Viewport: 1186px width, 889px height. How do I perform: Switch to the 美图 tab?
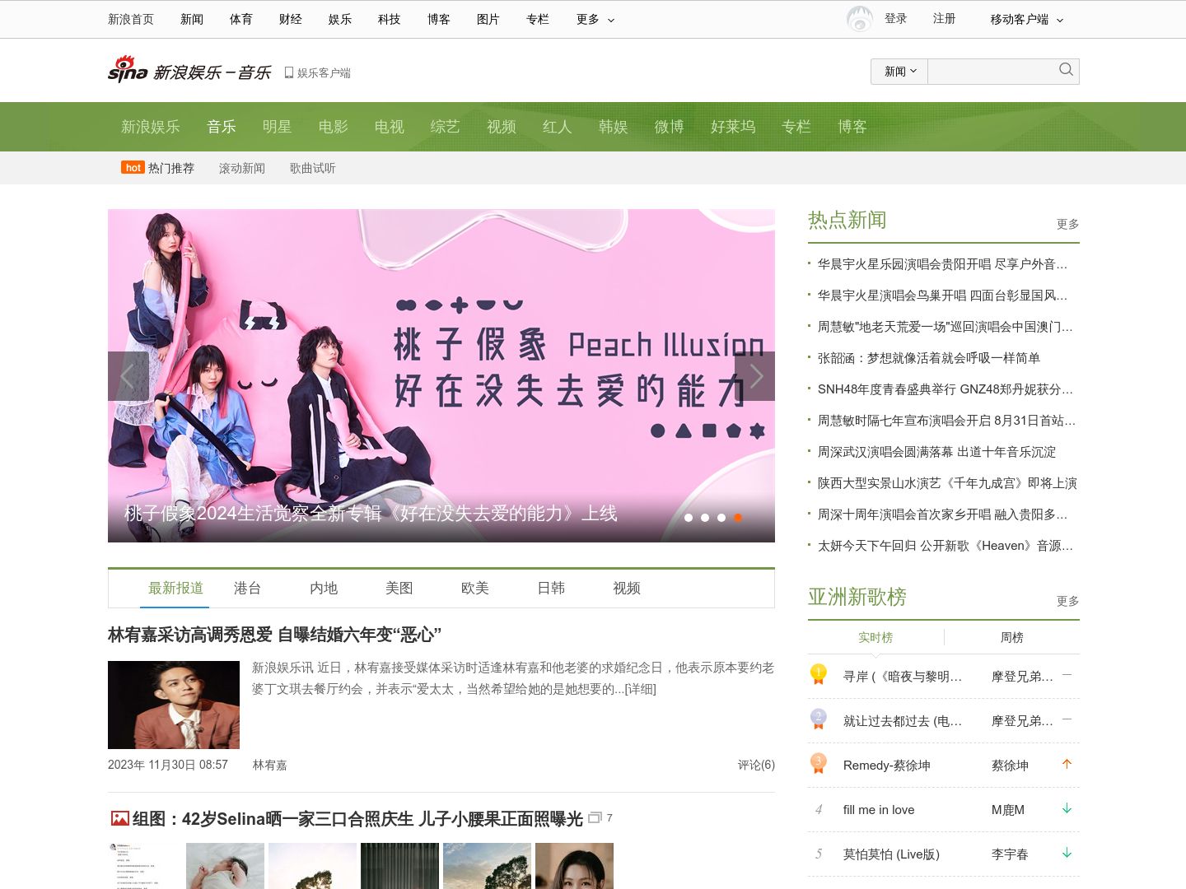[x=399, y=588]
